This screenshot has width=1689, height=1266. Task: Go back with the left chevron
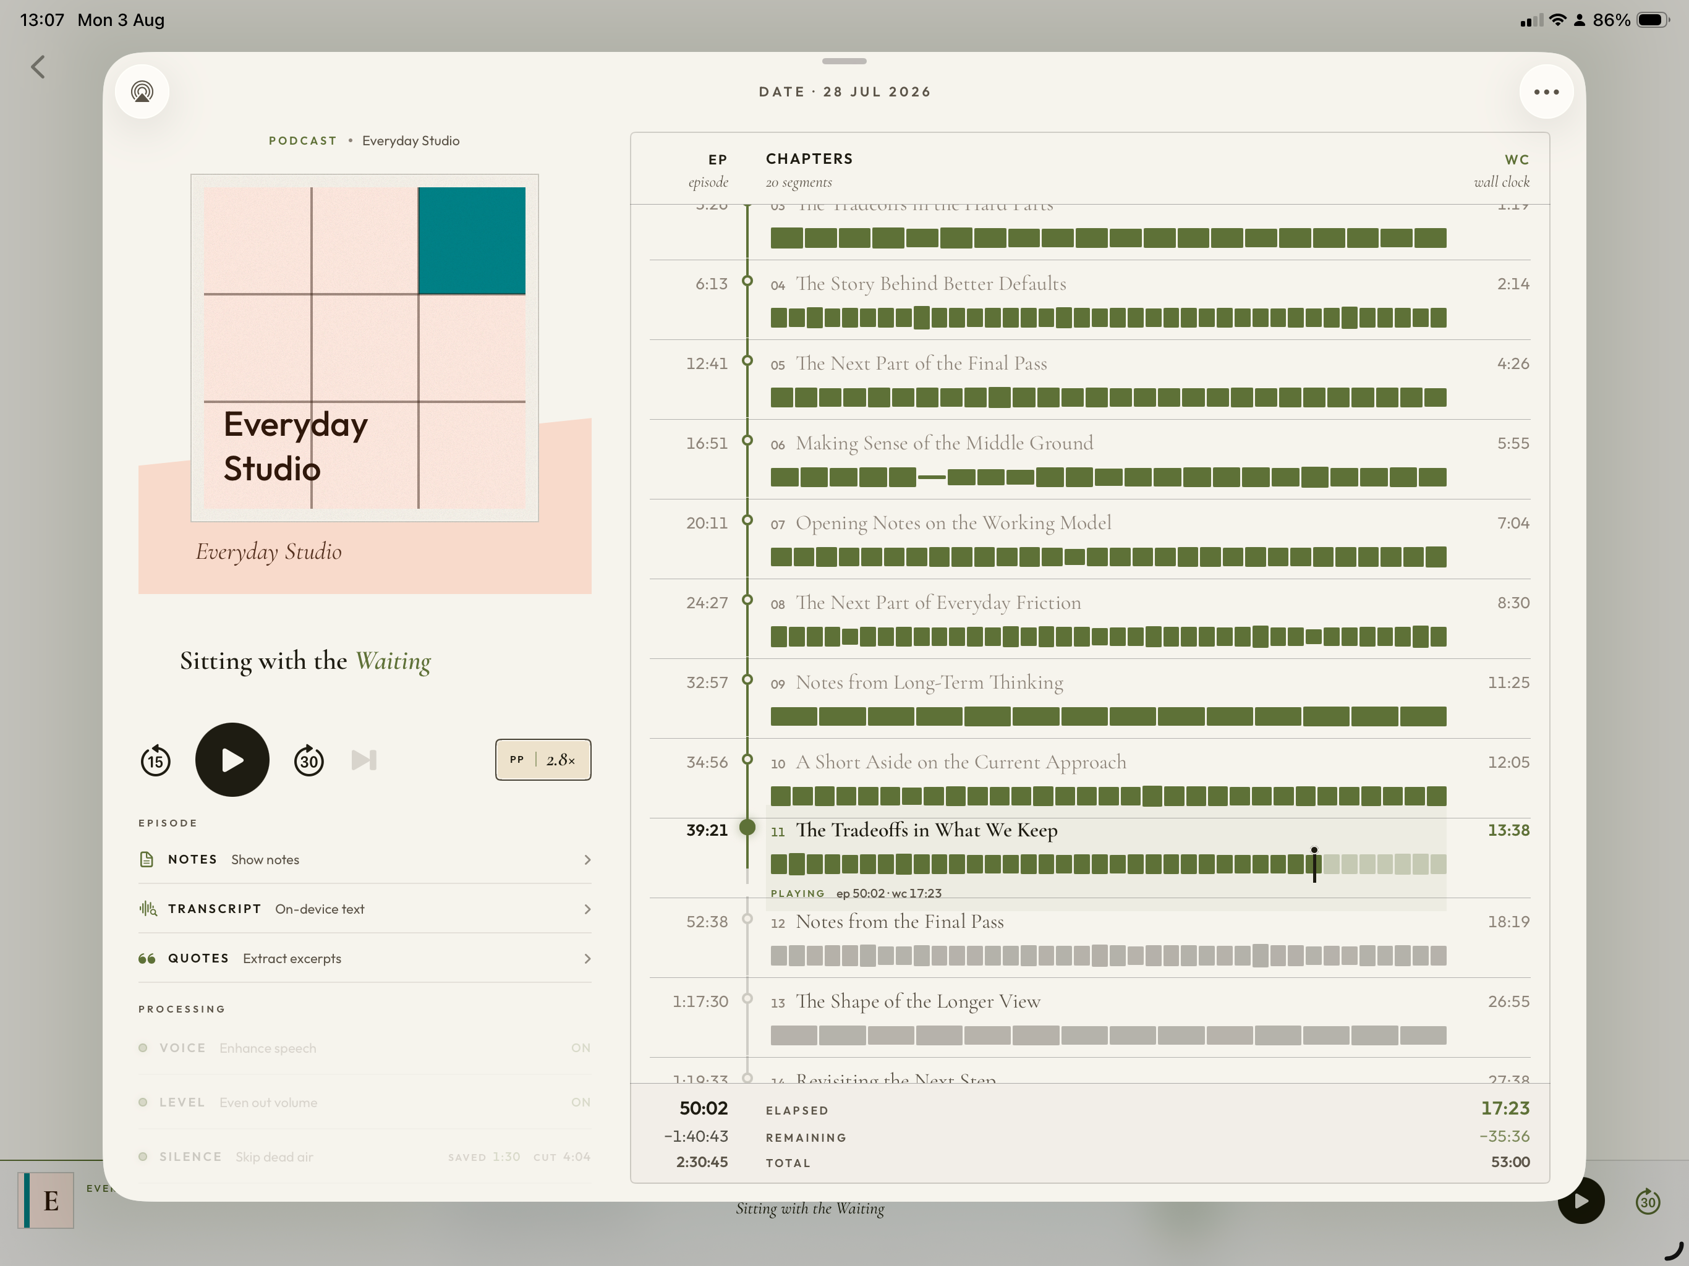pyautogui.click(x=38, y=67)
